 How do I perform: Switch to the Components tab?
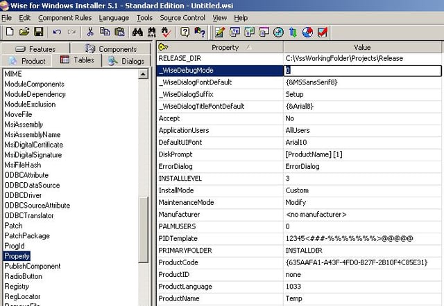pyautogui.click(x=111, y=49)
